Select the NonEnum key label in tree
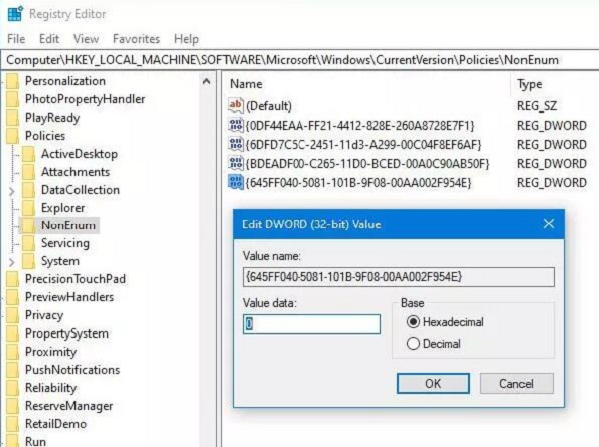This screenshot has height=447, width=599. coord(68,225)
